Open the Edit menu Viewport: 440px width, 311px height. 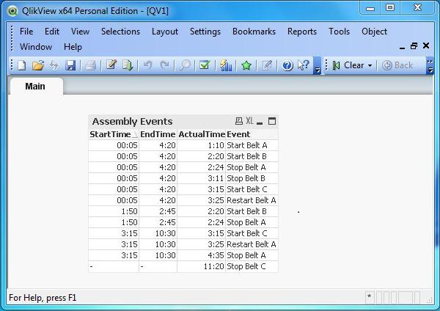(x=52, y=32)
